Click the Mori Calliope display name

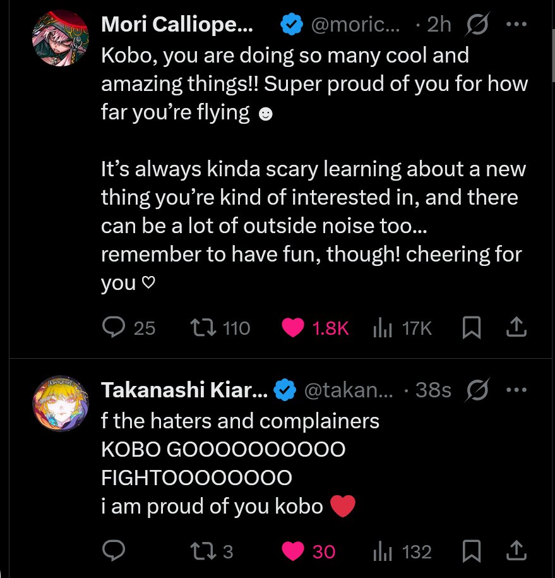[177, 25]
